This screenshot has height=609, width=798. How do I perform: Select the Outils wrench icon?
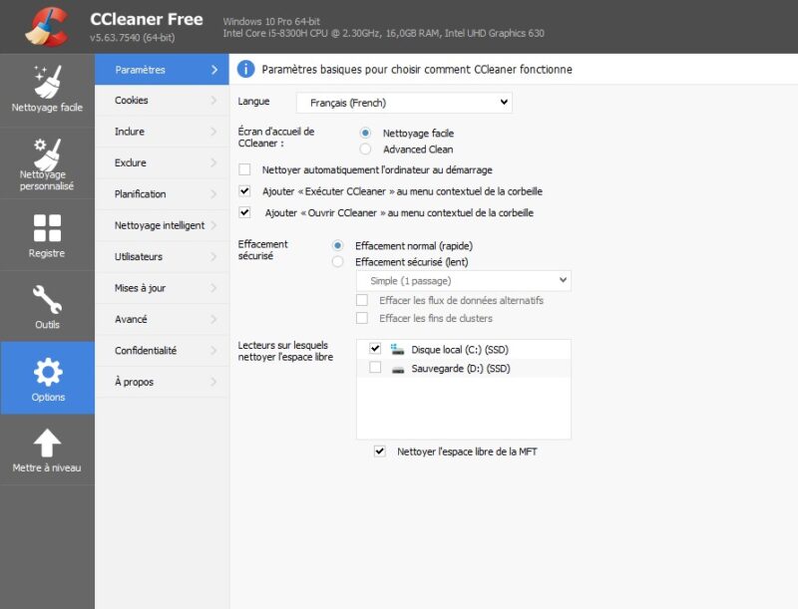coord(46,301)
